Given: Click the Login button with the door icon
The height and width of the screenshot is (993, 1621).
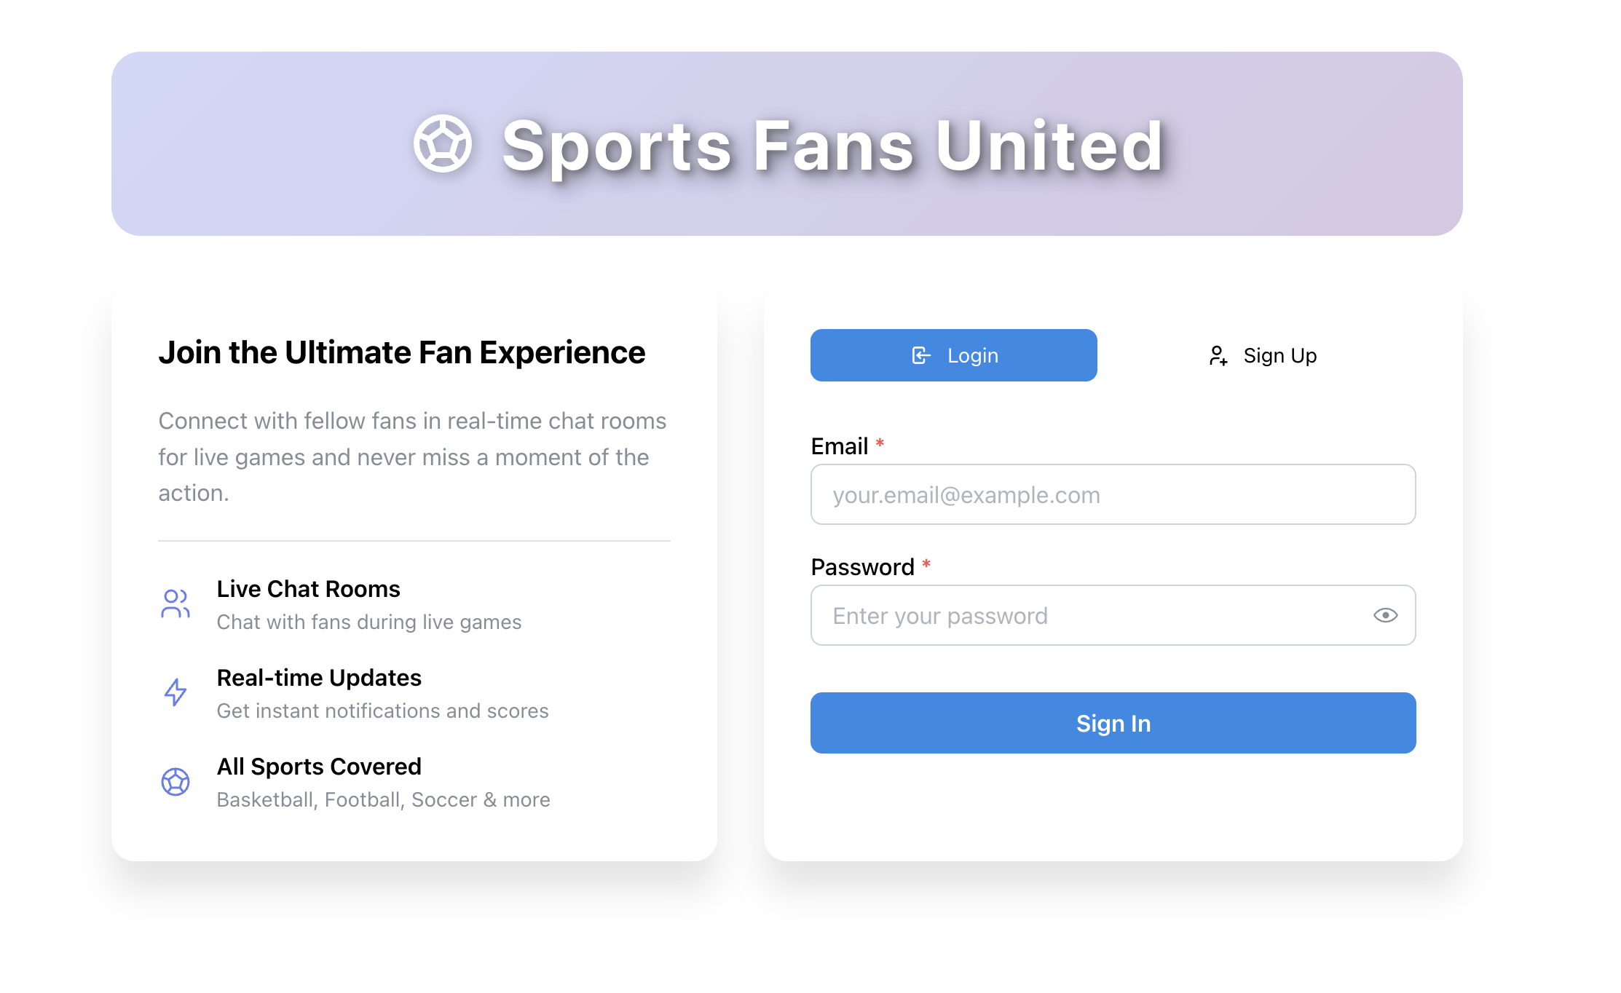Looking at the screenshot, I should [x=953, y=355].
